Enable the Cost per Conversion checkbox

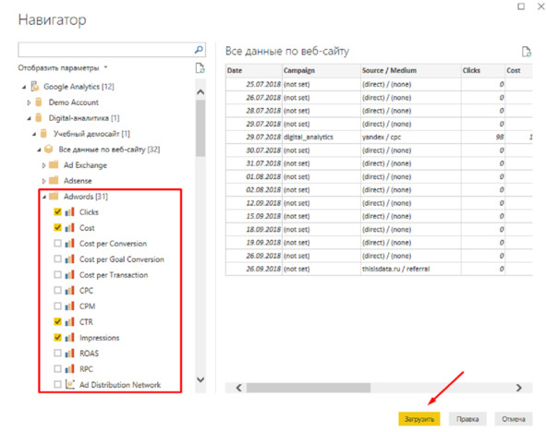58,243
